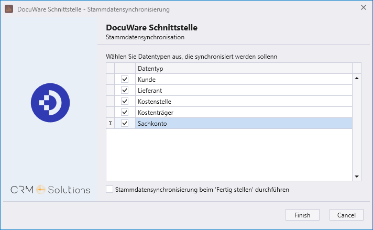Toggle the Kostenstelle checkbox
This screenshot has height=230, width=373.
click(125, 101)
